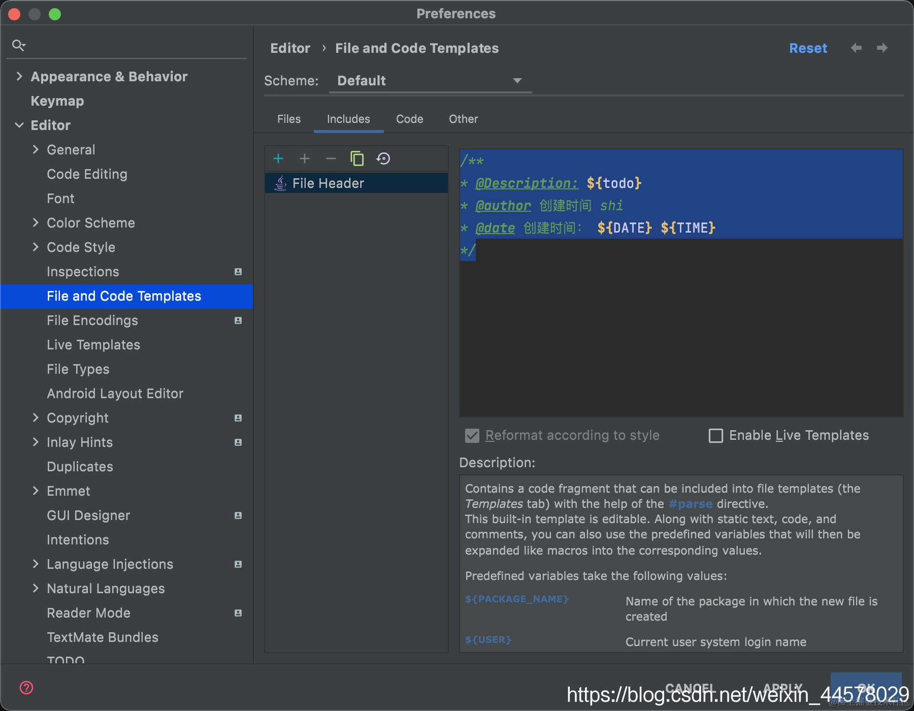Click the search magnifier icon in sidebar

[19, 46]
